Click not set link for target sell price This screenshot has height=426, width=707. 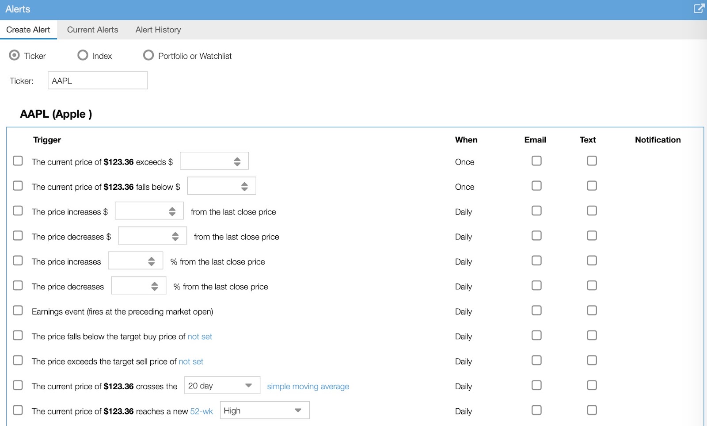[x=191, y=361]
